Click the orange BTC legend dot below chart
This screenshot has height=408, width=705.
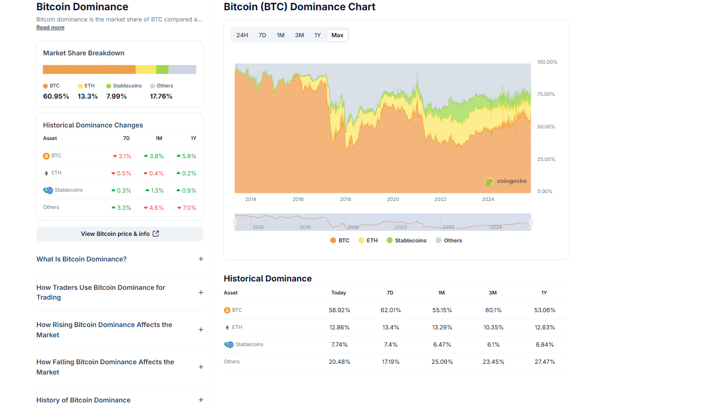click(332, 240)
